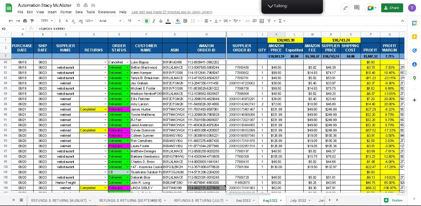Open the Fill color picker
Viewport: 421px width, 206px height.
(x=178, y=21)
